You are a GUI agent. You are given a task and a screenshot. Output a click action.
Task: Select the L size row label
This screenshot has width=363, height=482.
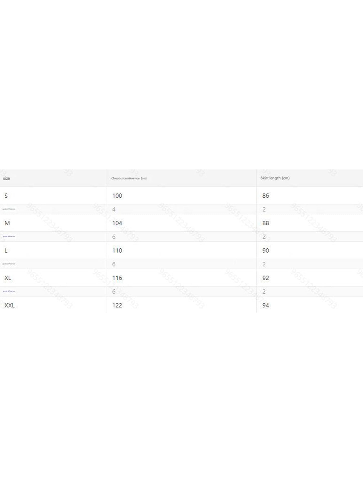coord(6,250)
